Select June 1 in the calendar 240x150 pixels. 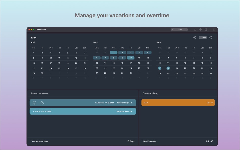tap(202, 53)
